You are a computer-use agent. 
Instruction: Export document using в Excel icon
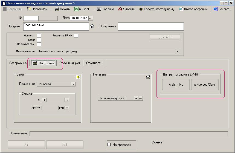[76, 9]
